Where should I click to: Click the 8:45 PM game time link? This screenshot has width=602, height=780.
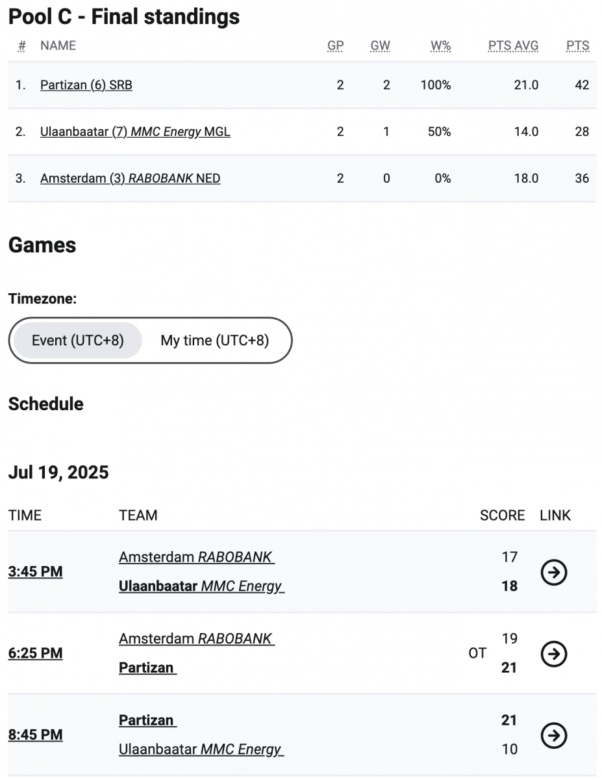[36, 735]
